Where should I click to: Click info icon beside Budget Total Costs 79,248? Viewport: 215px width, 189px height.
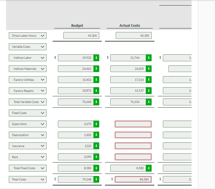click(x=96, y=179)
